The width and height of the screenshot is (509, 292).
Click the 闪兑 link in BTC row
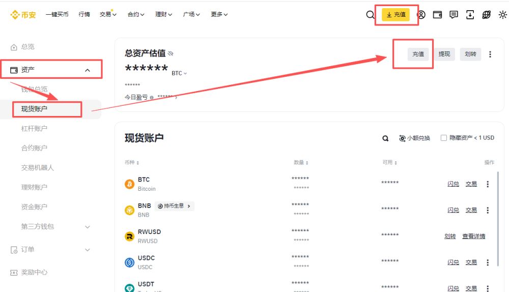pos(453,184)
